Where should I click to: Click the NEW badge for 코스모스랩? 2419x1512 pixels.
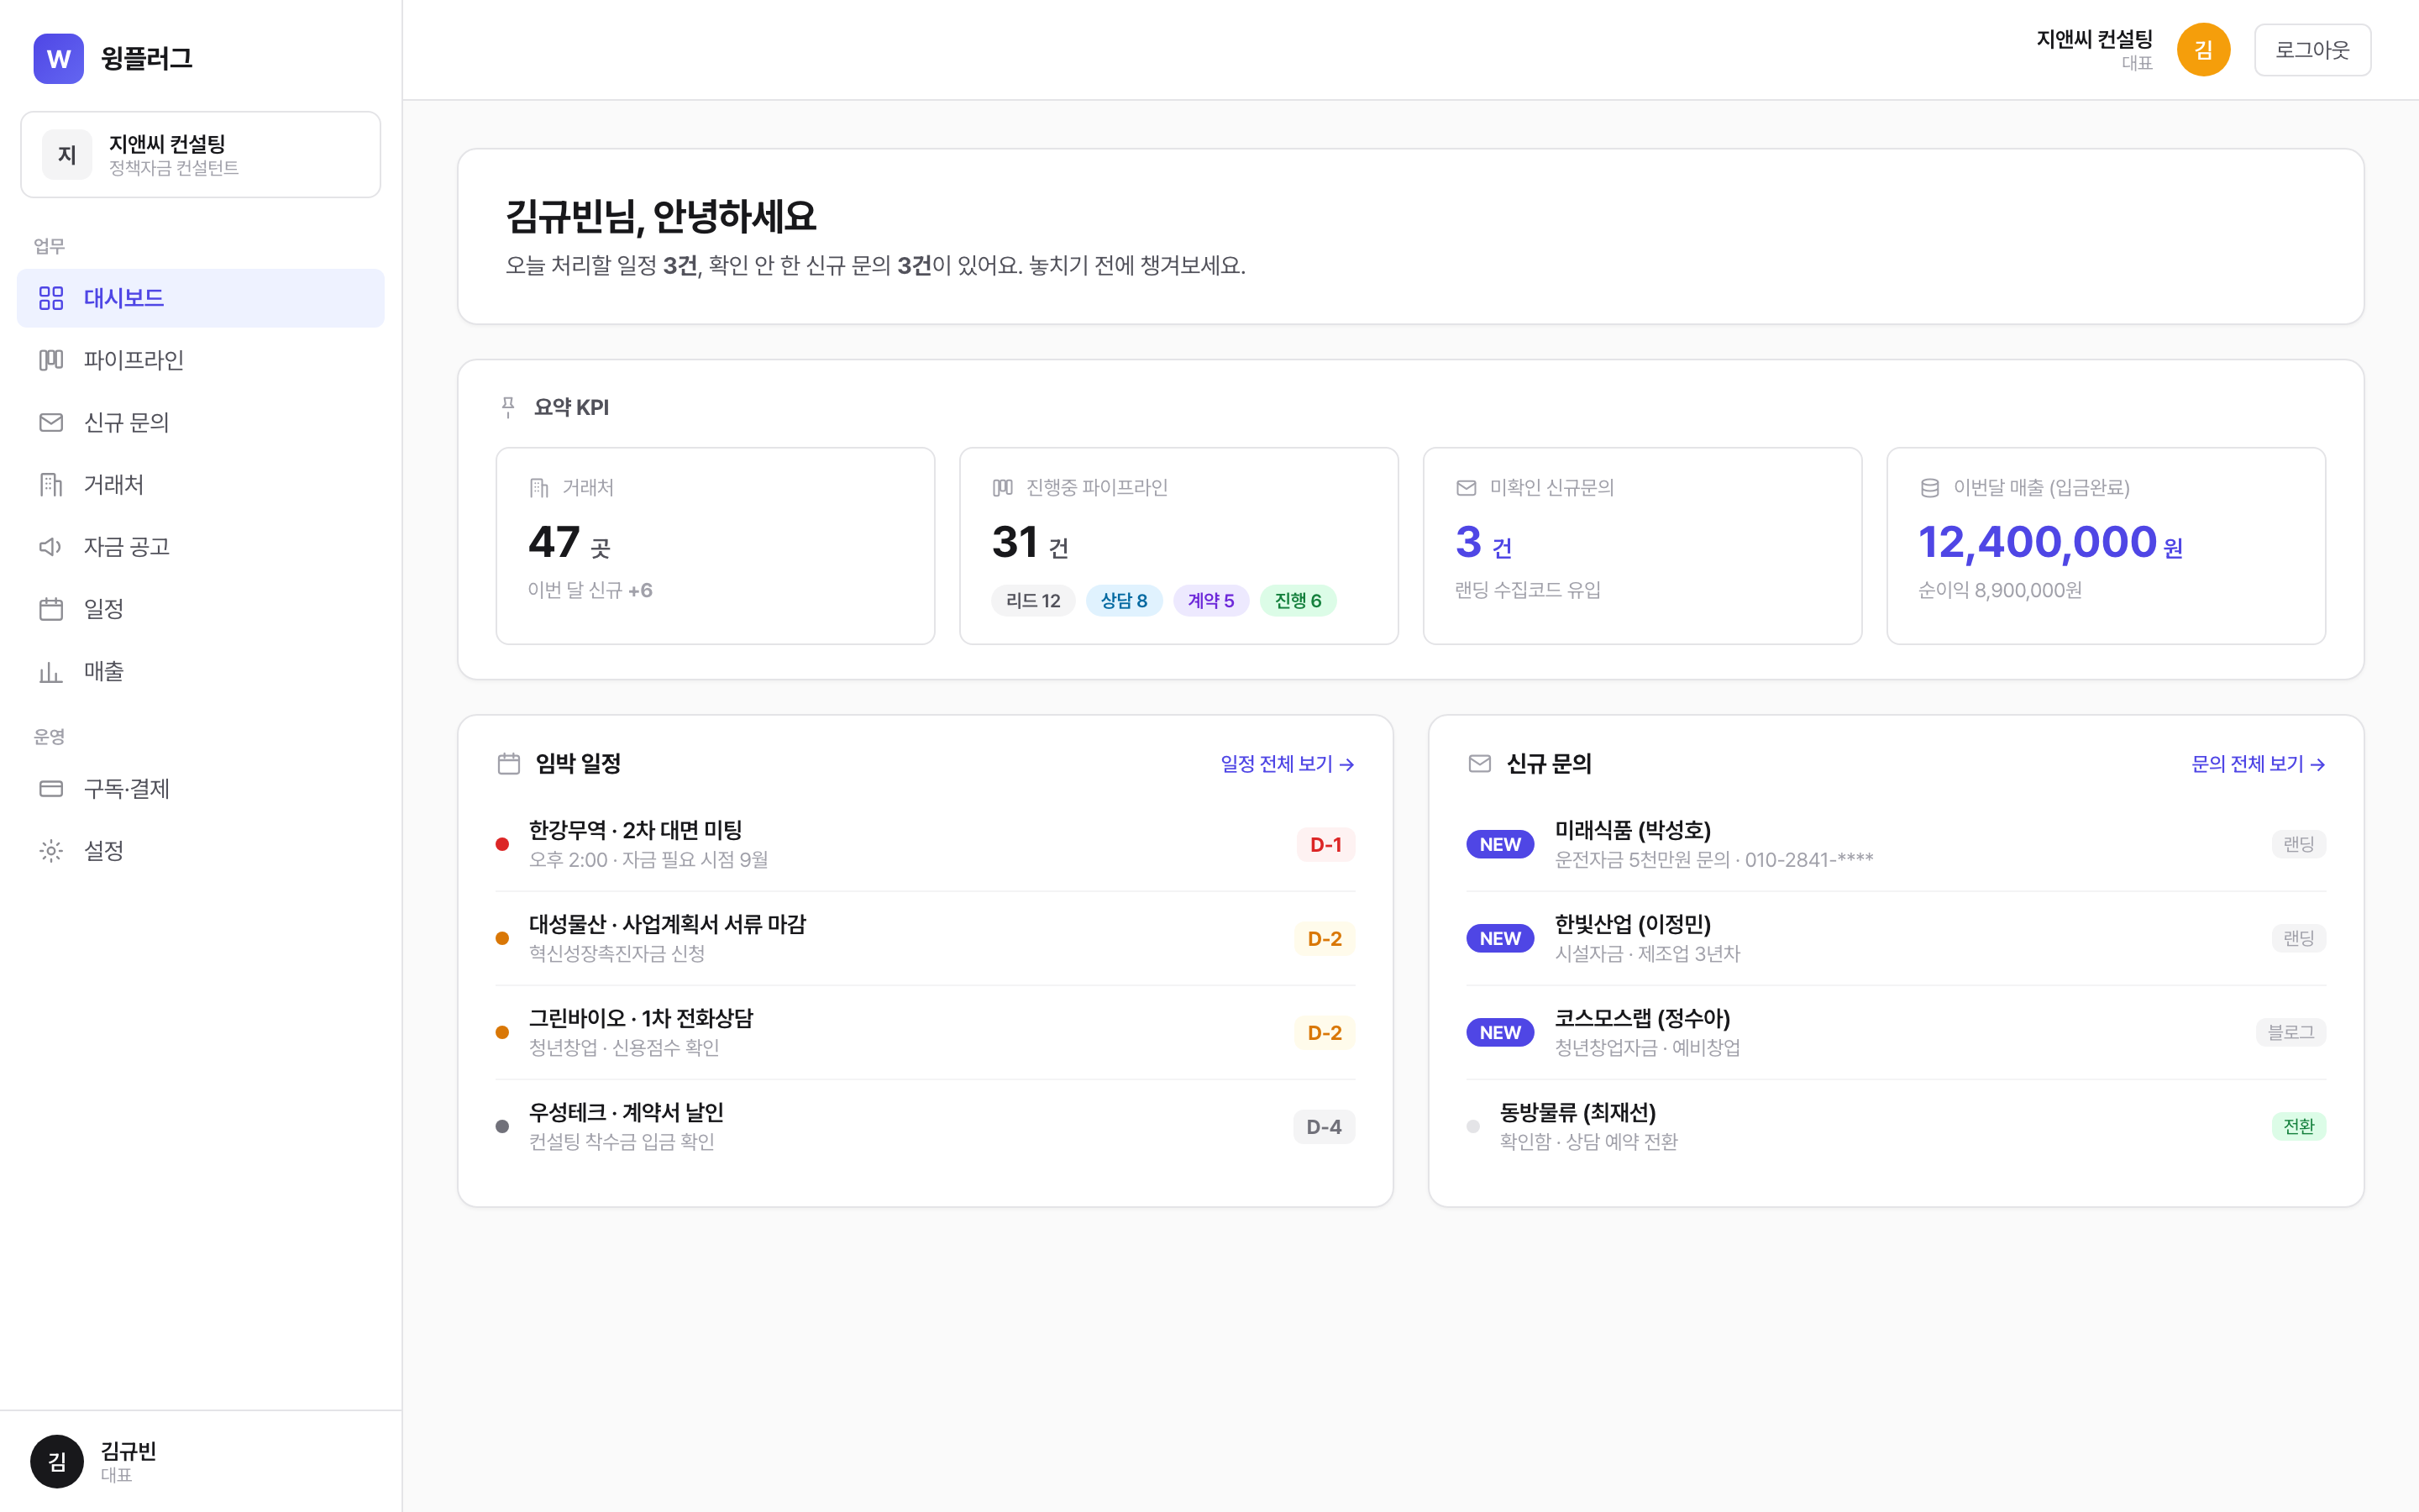coord(1500,1033)
